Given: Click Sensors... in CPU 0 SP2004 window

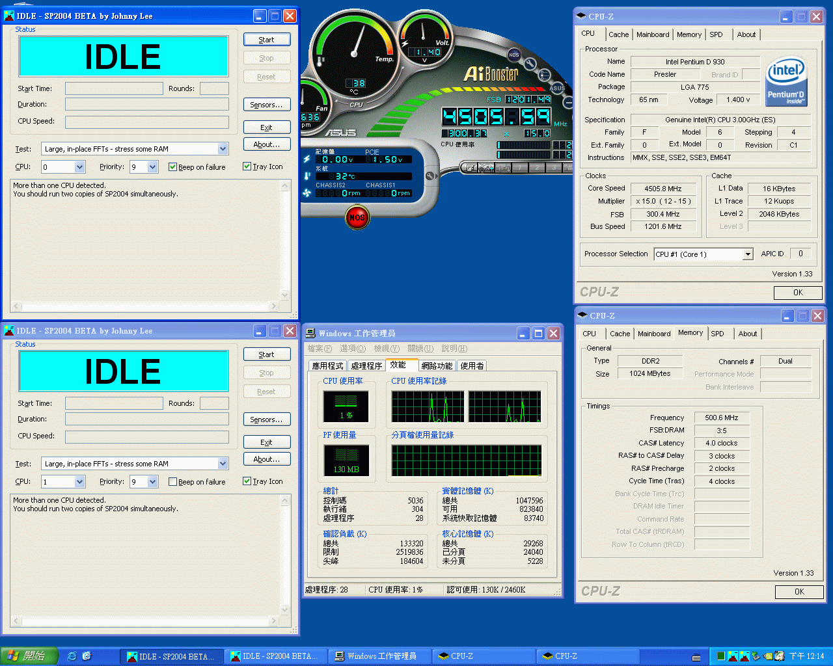Looking at the screenshot, I should point(267,105).
